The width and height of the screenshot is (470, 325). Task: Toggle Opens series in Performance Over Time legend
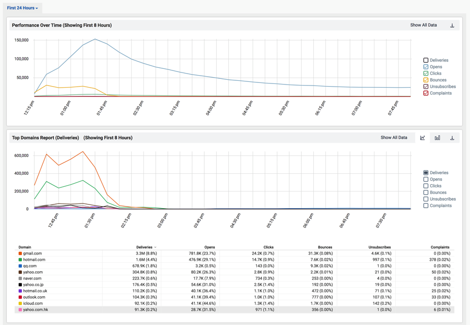426,67
